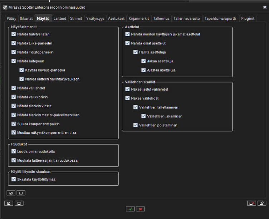The height and width of the screenshot is (219, 269).
Task: Disable Skaalata käyttöliittymää option
Action: coord(14,179)
